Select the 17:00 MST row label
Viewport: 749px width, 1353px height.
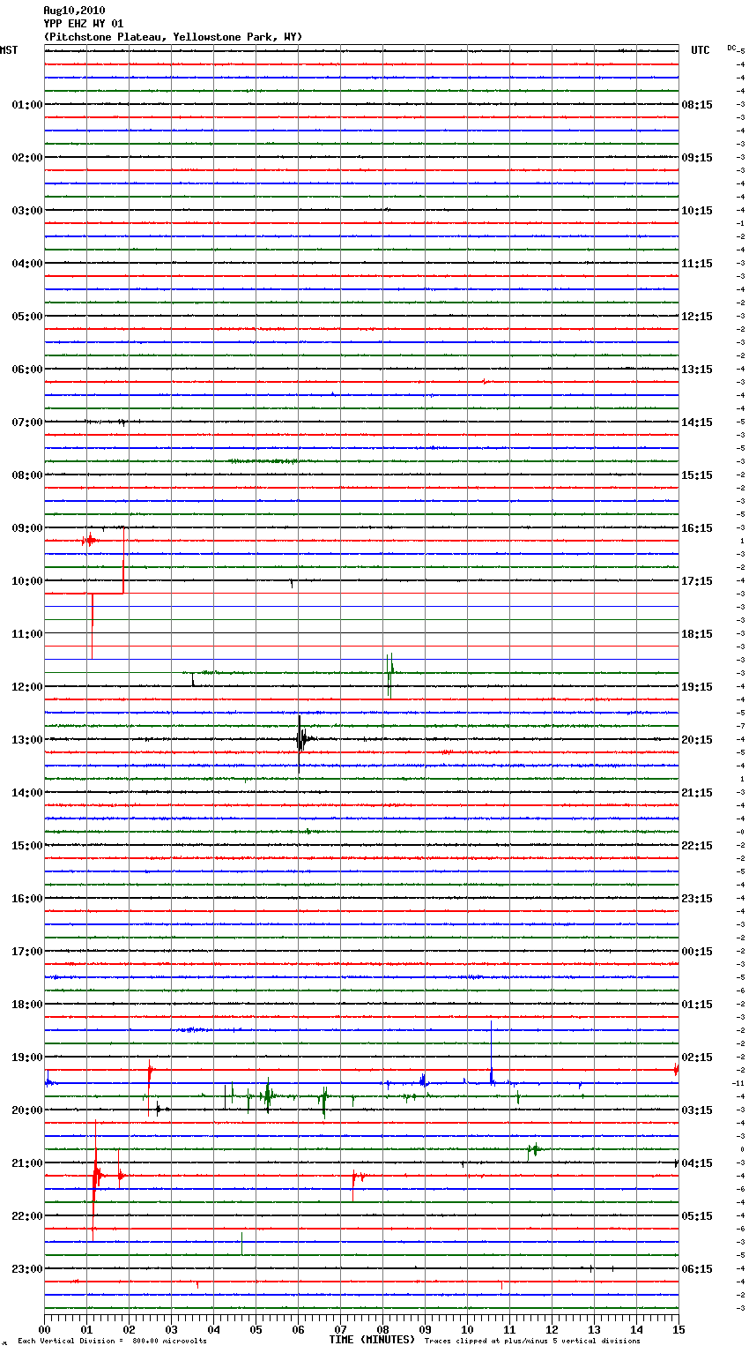pyautogui.click(x=27, y=952)
